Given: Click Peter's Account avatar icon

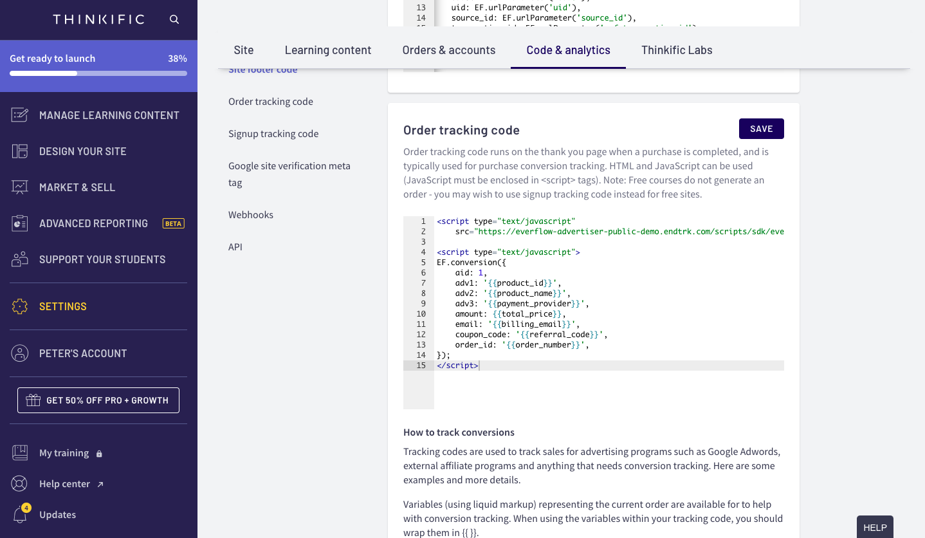Looking at the screenshot, I should pos(20,353).
